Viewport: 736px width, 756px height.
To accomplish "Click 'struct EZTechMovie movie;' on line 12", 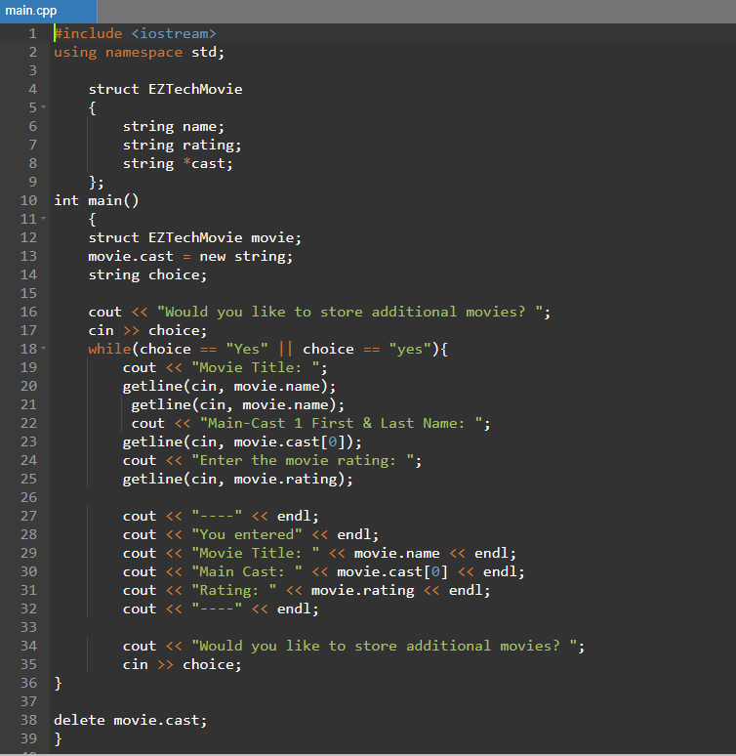I will click(194, 237).
